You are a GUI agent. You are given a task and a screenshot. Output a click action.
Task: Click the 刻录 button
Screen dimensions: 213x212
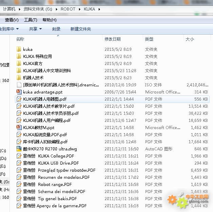point(56,29)
